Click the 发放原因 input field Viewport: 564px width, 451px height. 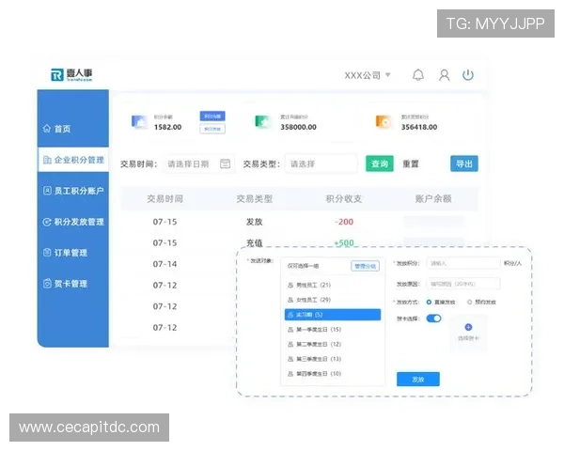click(463, 284)
